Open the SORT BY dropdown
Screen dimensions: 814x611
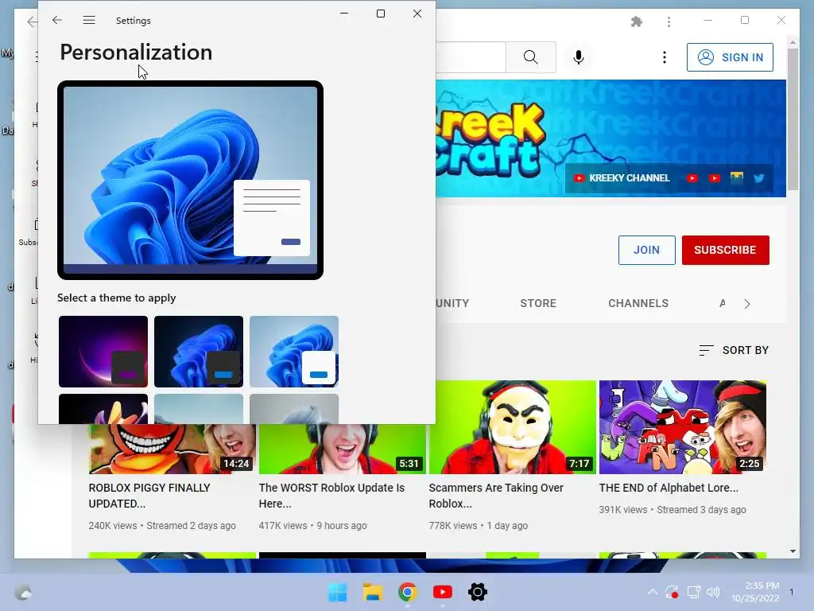734,350
